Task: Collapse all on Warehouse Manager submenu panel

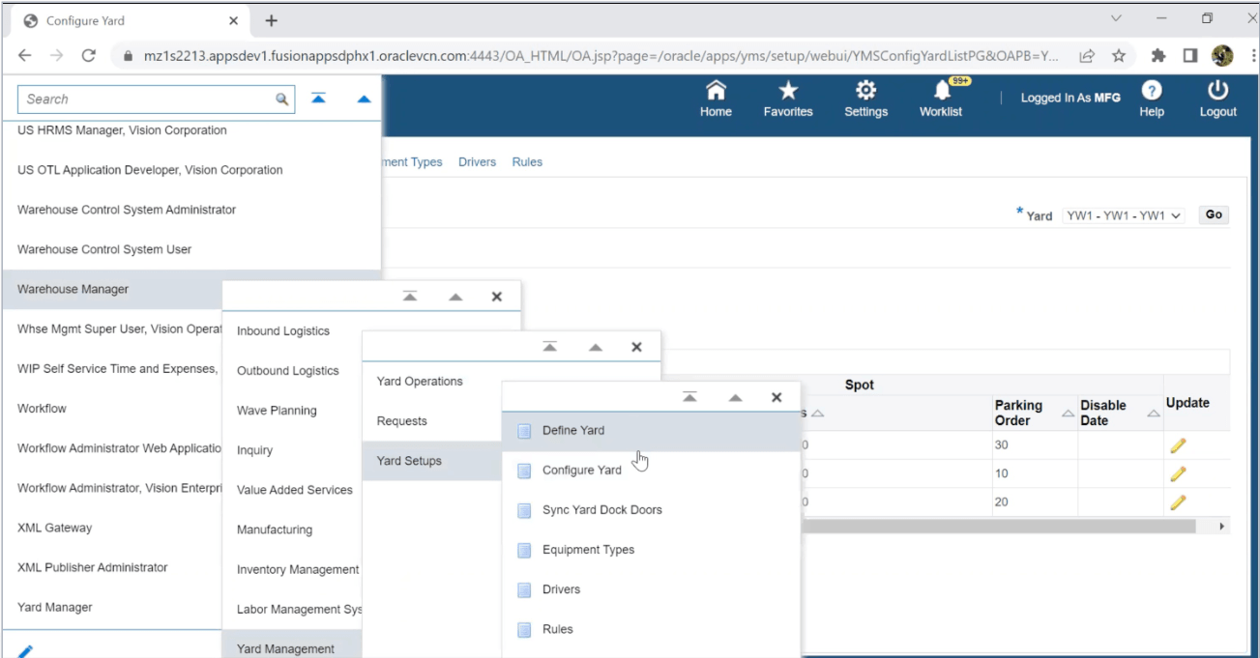Action: [410, 297]
